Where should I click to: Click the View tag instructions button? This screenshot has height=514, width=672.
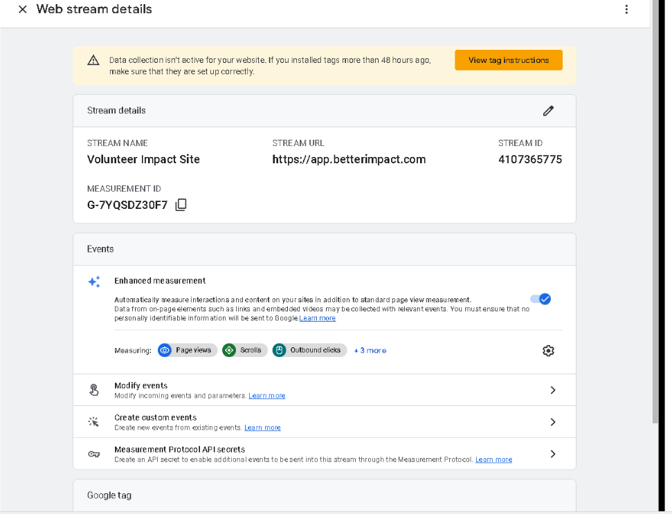tap(508, 60)
